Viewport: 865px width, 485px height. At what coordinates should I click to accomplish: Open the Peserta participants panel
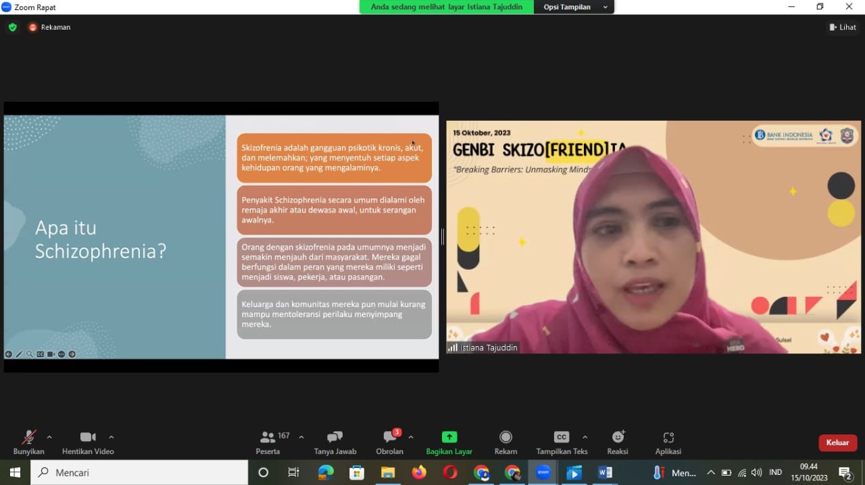click(268, 443)
